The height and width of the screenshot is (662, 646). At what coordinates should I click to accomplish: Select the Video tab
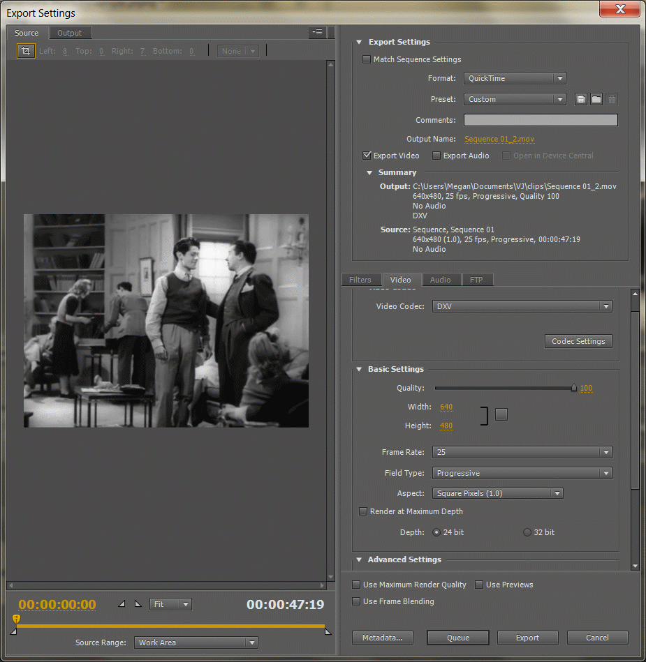tap(400, 280)
